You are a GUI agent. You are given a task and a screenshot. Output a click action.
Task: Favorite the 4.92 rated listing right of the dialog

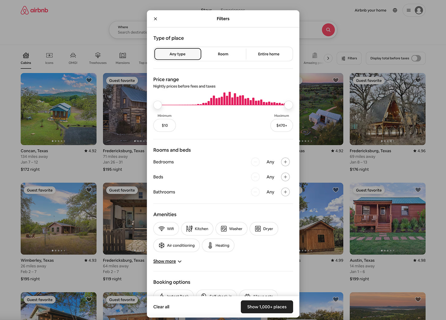[336, 80]
